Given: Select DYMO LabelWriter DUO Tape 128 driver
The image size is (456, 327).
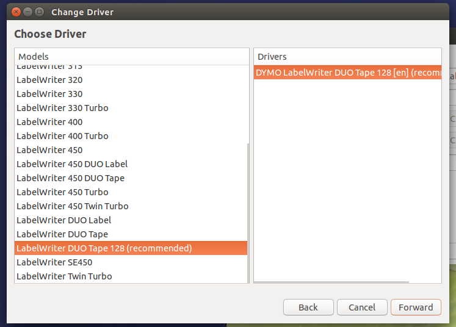Looking at the screenshot, I should tap(347, 73).
